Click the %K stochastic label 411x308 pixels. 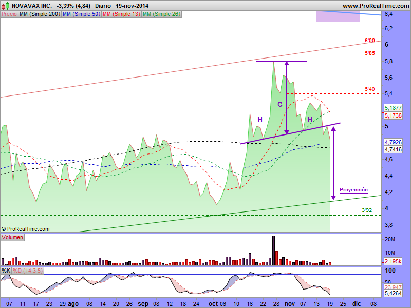tap(6, 271)
